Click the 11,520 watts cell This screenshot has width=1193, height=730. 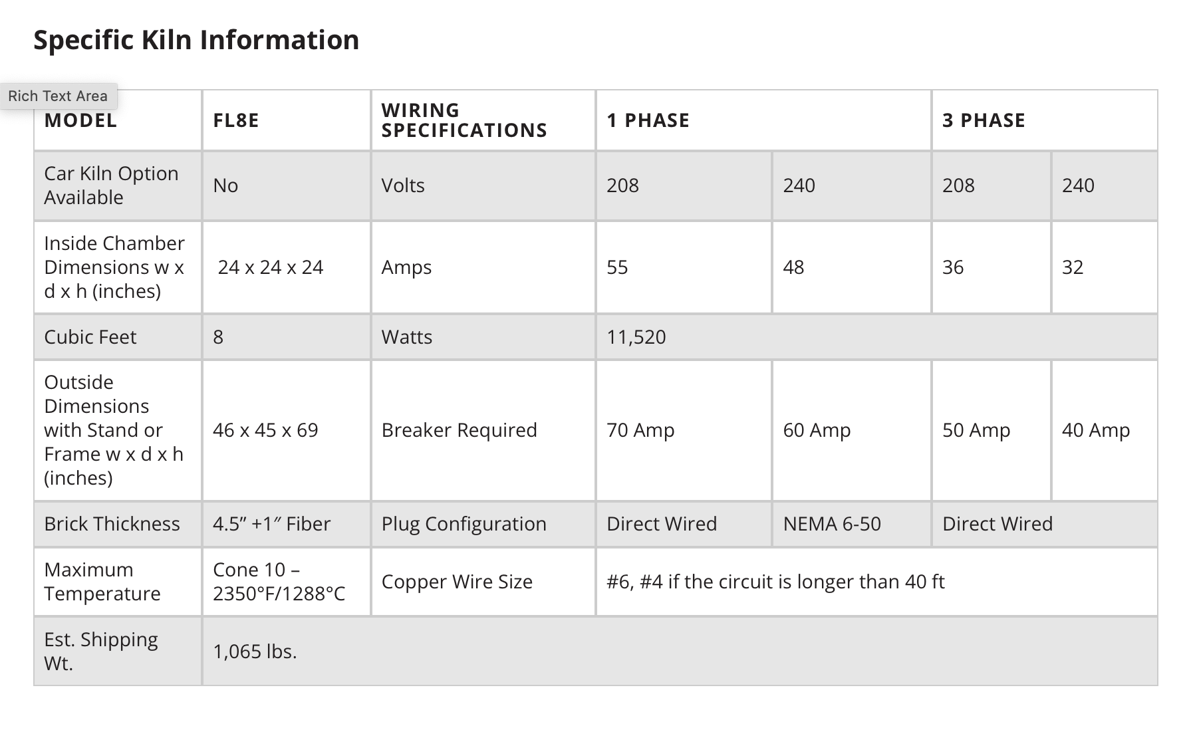pyautogui.click(x=876, y=337)
